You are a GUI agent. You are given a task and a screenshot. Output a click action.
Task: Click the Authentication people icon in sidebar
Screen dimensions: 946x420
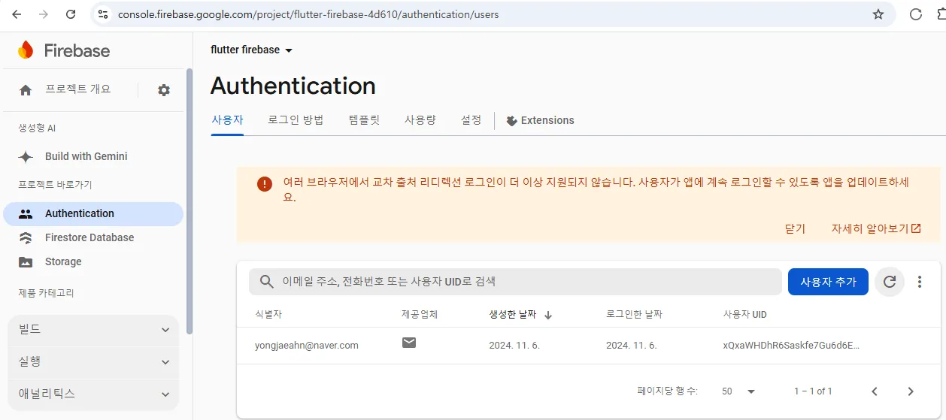26,213
